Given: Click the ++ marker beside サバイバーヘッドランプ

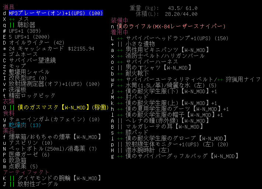Looking at the screenshot, I should point(120,38).
